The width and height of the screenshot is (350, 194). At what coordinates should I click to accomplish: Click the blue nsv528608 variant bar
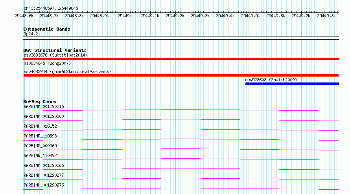click(x=292, y=84)
